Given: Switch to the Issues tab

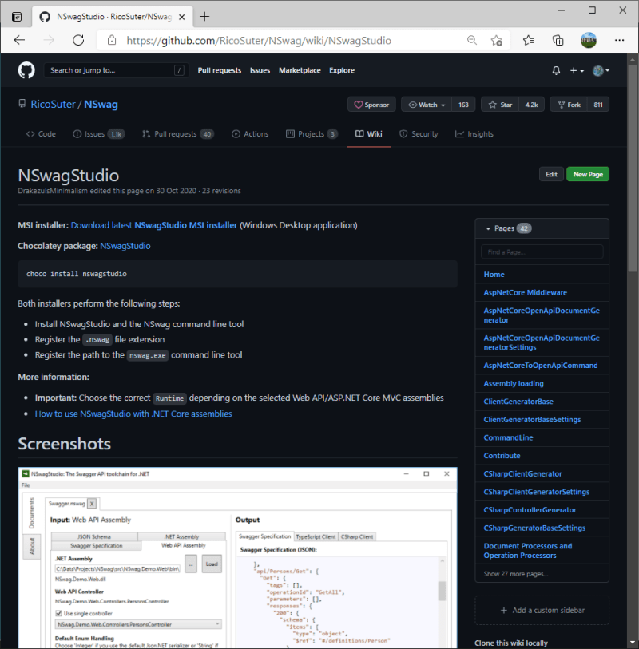Looking at the screenshot, I should pos(99,133).
